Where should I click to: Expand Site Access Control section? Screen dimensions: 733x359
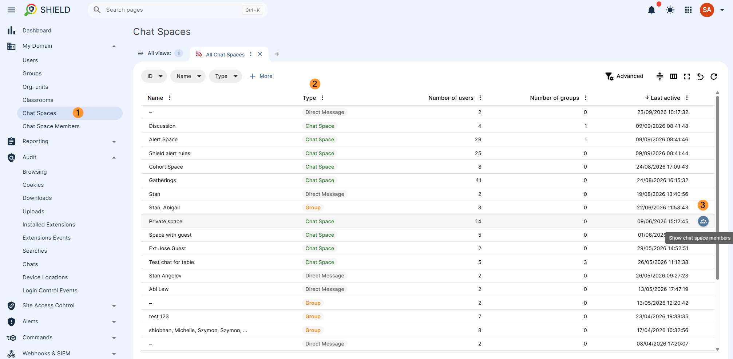pos(114,305)
